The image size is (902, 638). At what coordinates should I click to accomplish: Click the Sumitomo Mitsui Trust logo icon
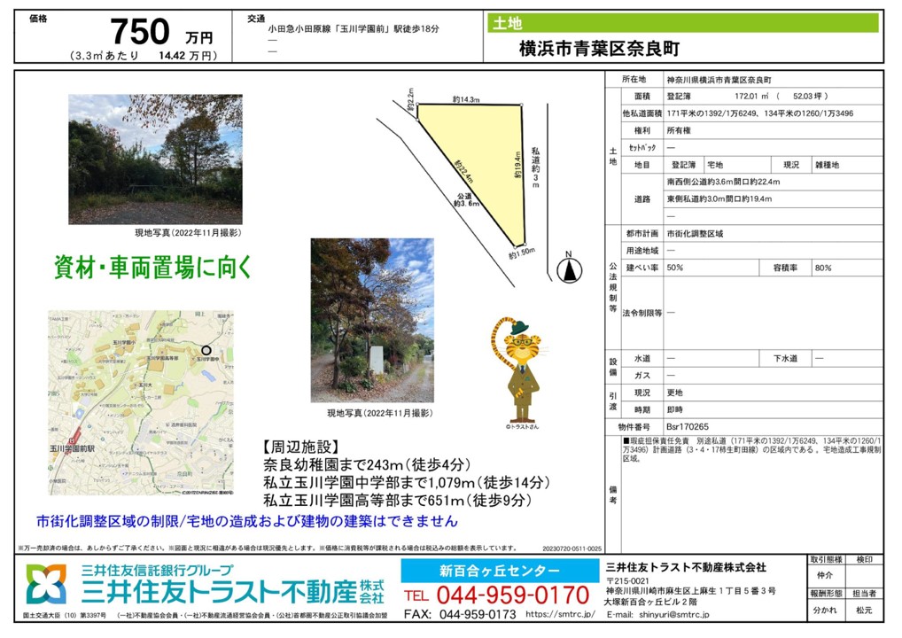(45, 585)
